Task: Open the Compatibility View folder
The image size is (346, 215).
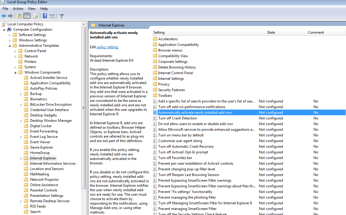Action: click(173, 56)
